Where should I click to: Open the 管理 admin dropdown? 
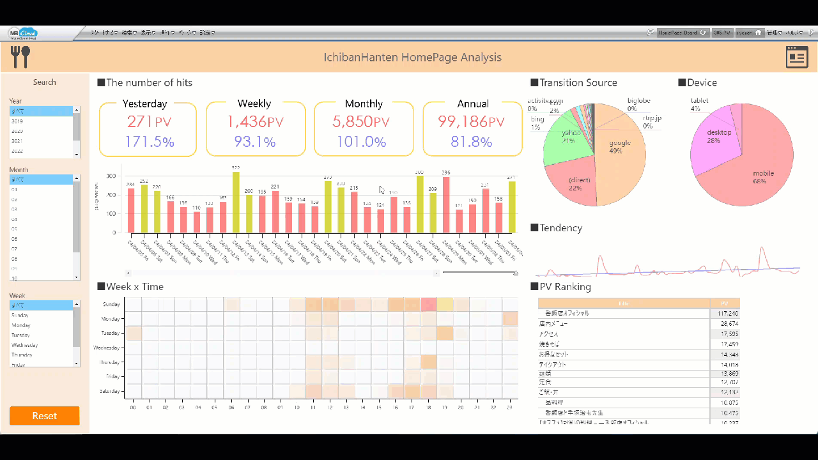pos(773,32)
